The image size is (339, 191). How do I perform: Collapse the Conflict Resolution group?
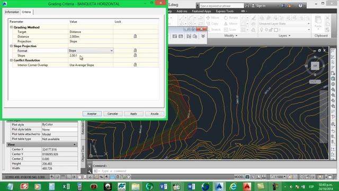[x=11, y=60]
